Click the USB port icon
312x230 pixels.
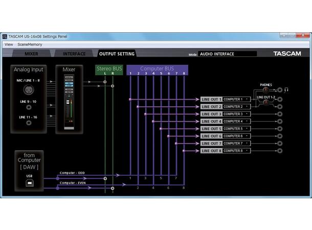[30, 183]
